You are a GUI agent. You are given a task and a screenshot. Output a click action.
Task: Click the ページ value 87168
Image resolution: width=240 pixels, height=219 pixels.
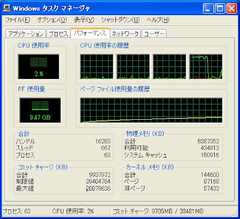coord(211,182)
